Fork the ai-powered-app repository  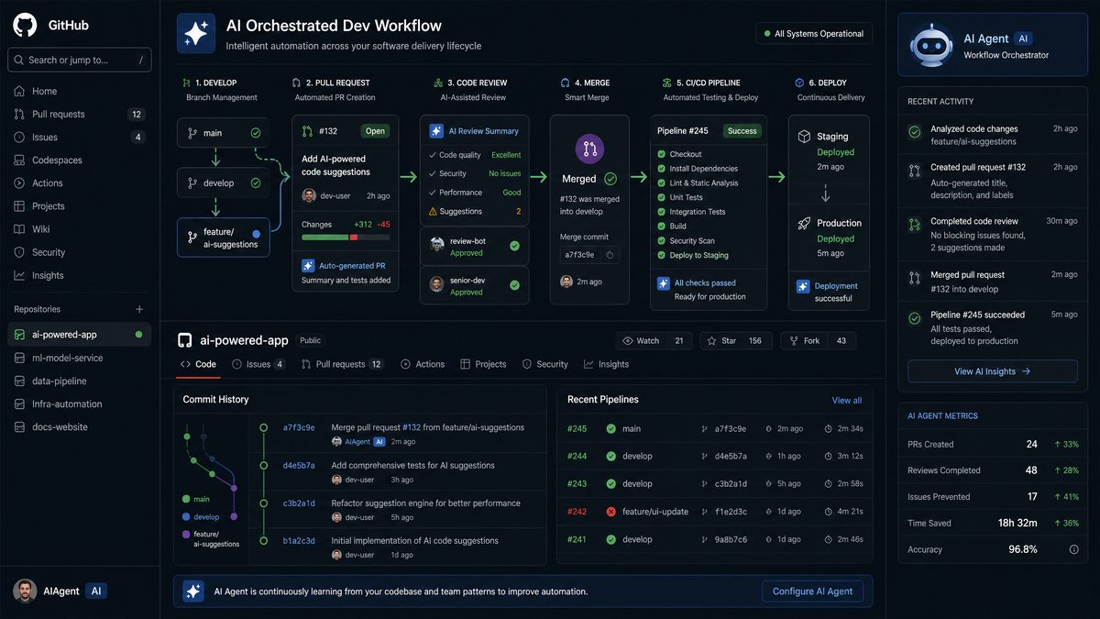click(x=819, y=340)
